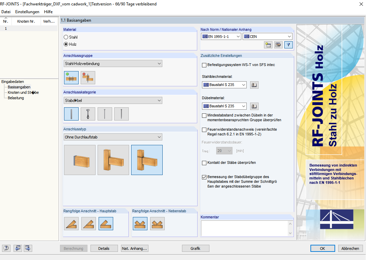Image resolution: width=366 pixels, height=260 pixels.
Task: Open the Dübelmaterial Baustahl S 235 dropdown
Action: pyautogui.click(x=224, y=106)
